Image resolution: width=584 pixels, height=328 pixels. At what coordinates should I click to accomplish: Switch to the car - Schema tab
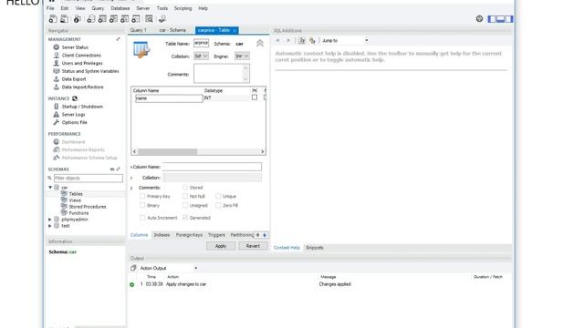pos(172,30)
